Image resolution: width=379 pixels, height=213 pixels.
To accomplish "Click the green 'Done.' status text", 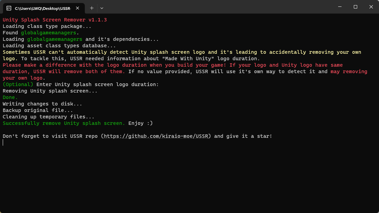I will point(10,97).
